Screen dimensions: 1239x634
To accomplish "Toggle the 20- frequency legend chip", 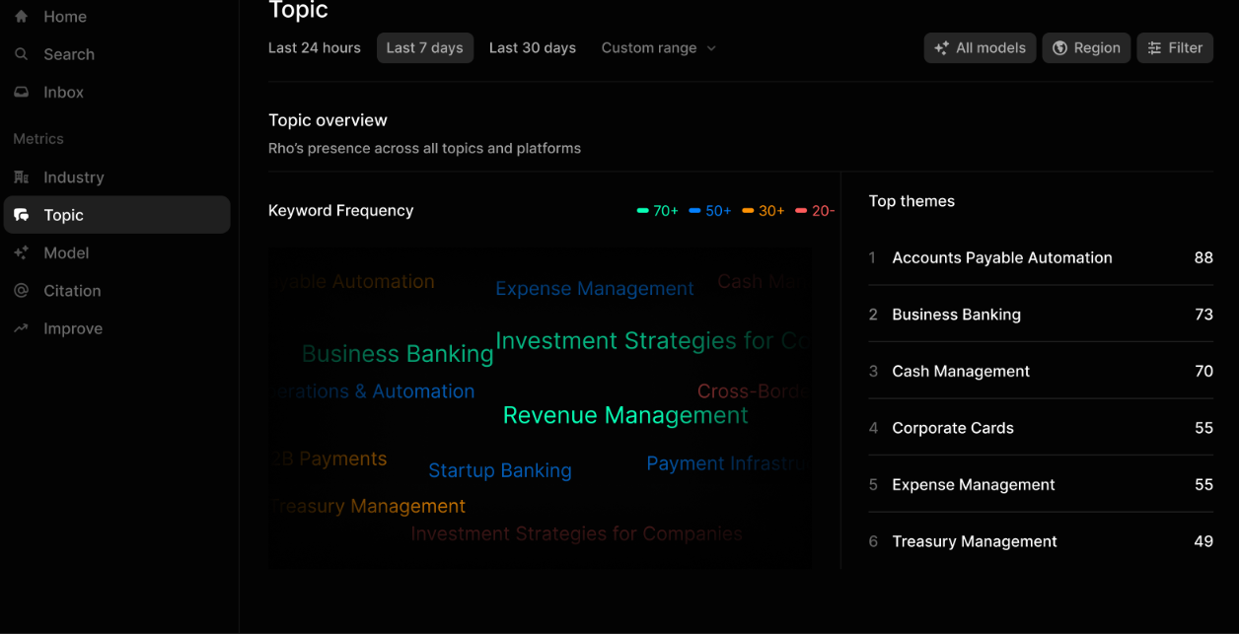I will click(815, 210).
